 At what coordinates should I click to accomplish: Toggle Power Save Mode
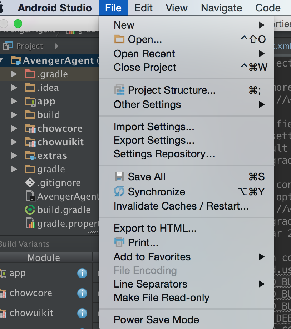186,320
